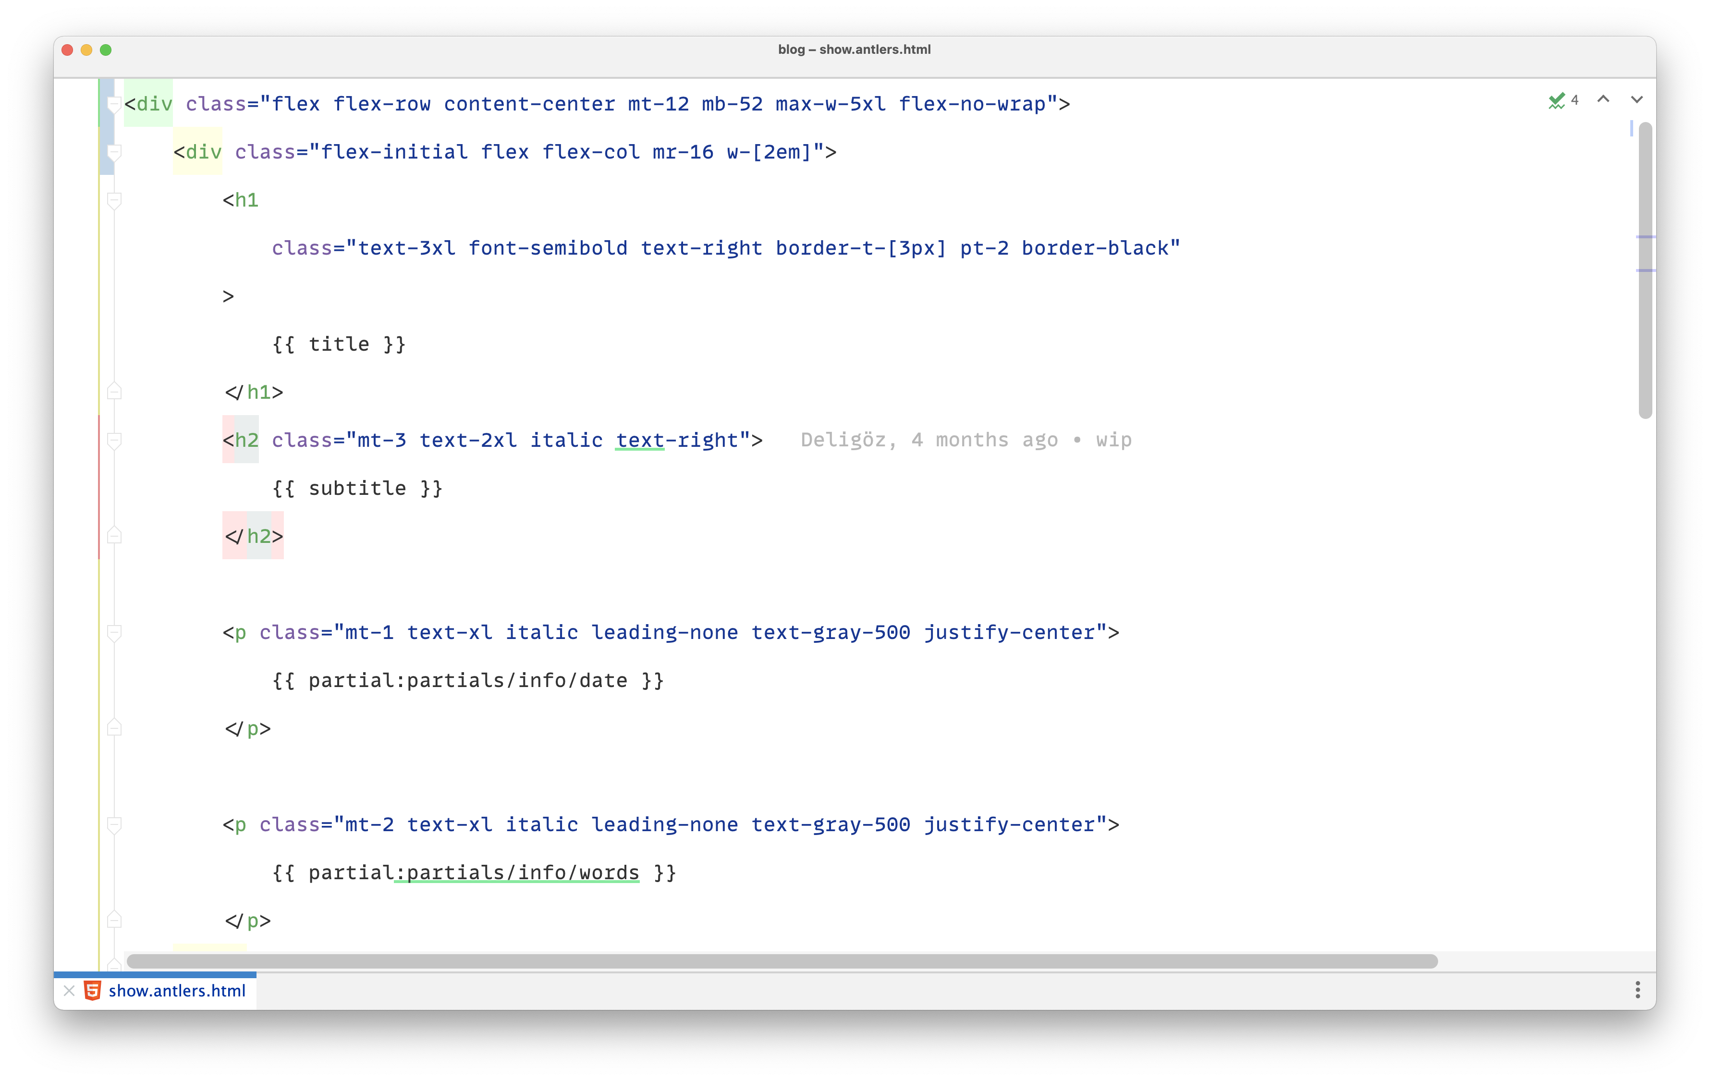Screen dimensions: 1710x1081
Task: Fold the flex-initial div block
Action: tap(114, 152)
